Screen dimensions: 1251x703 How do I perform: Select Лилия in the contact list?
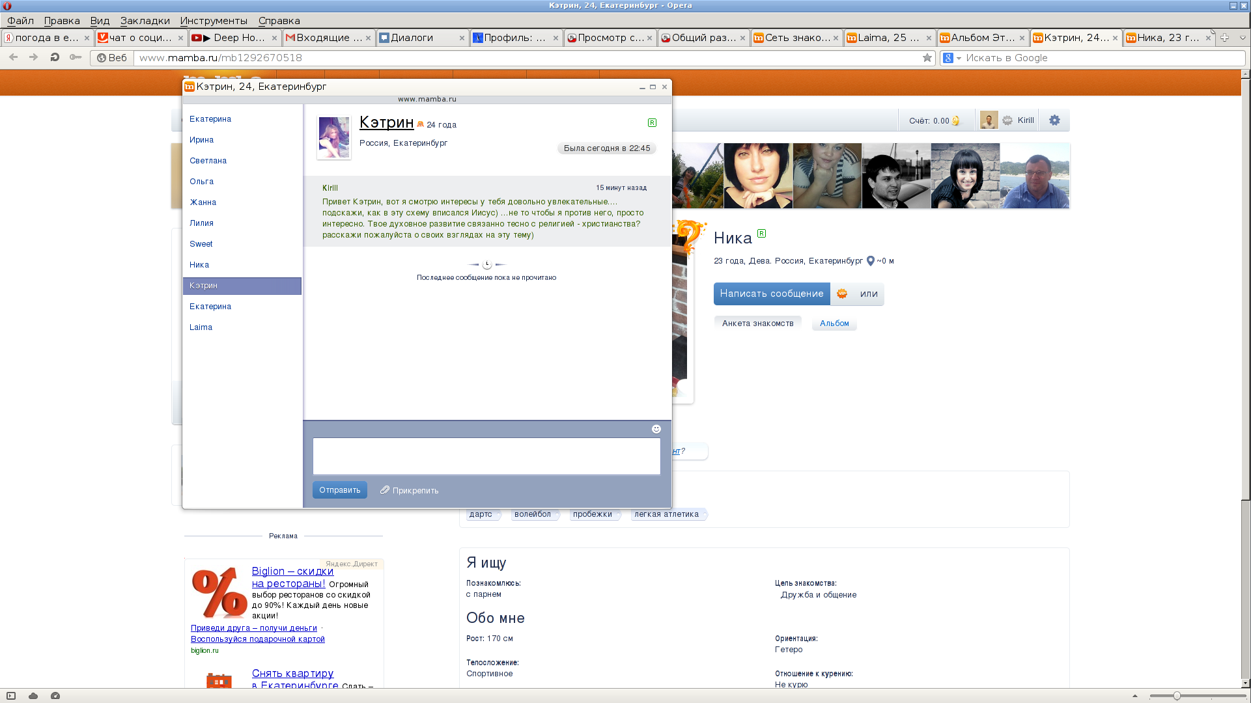[202, 223]
